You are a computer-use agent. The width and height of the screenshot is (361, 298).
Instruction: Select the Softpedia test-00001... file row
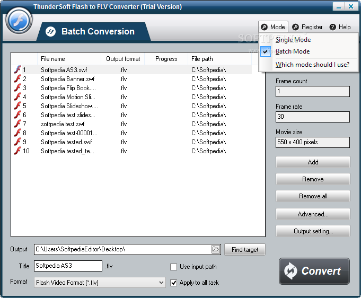131,133
